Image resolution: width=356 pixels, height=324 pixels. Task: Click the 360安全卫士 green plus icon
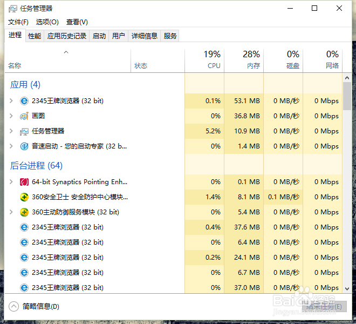point(24,197)
